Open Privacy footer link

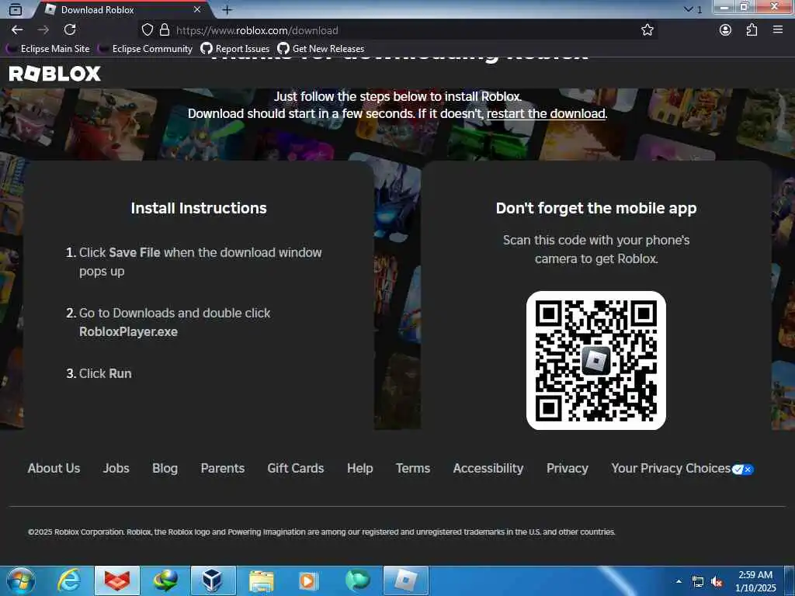[568, 468]
